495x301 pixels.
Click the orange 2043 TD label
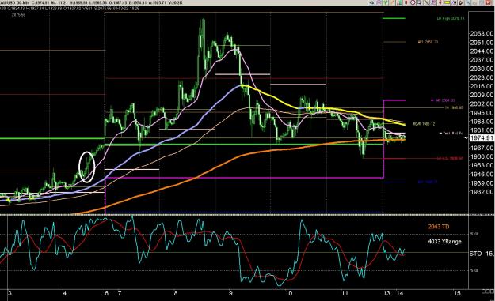(439, 227)
